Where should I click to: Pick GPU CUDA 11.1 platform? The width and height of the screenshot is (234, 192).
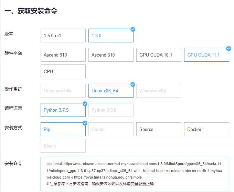pos(206,55)
